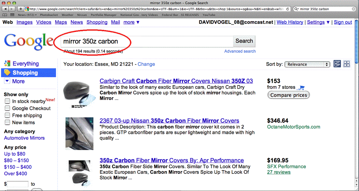Open Top Sites grid icon

coord(12,15)
